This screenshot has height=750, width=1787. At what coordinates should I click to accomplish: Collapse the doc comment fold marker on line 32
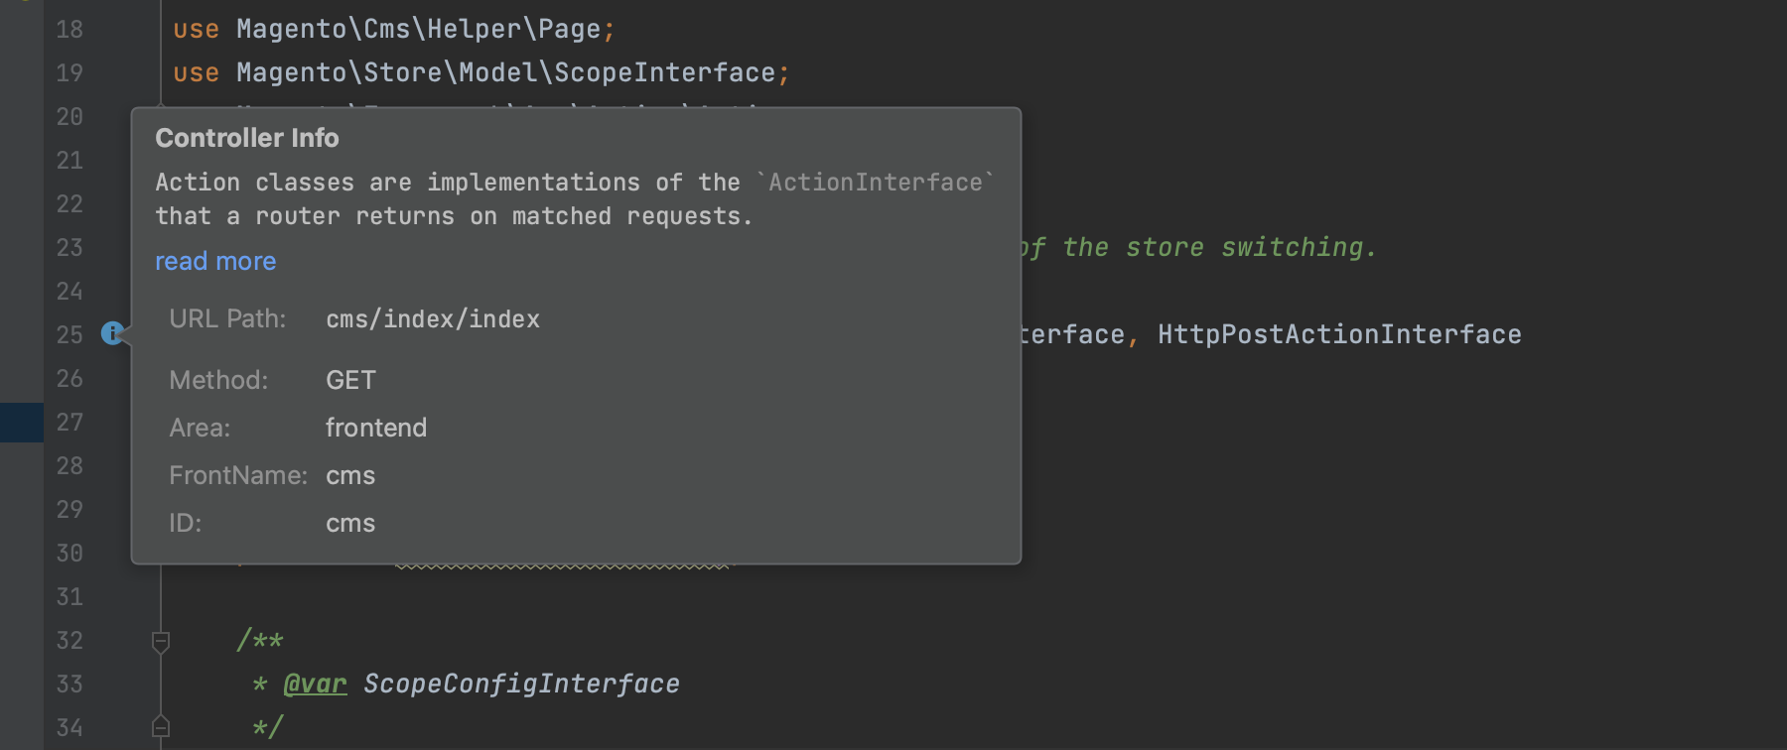point(161,642)
